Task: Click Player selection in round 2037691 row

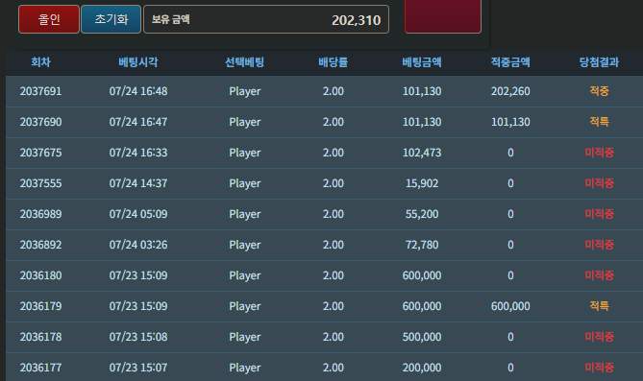Action: [x=245, y=91]
